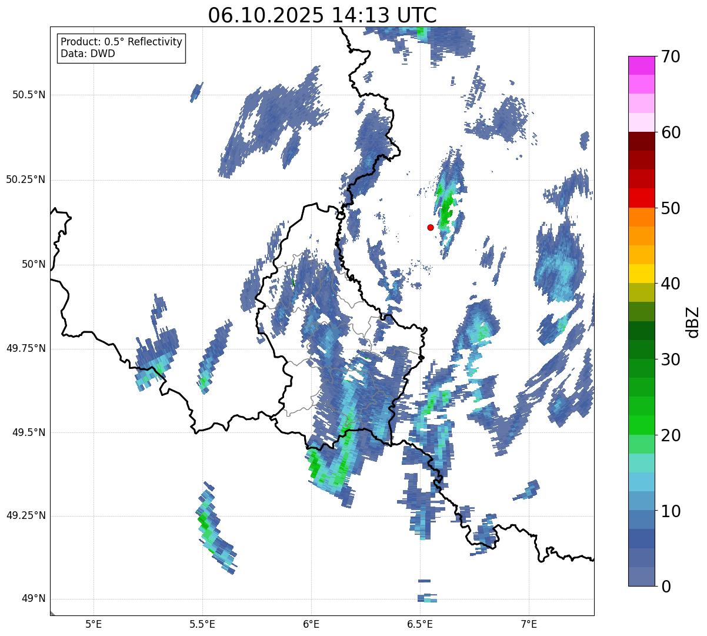The image size is (707, 636).
Task: Click the latitude label 50.5°N
Action: [29, 95]
